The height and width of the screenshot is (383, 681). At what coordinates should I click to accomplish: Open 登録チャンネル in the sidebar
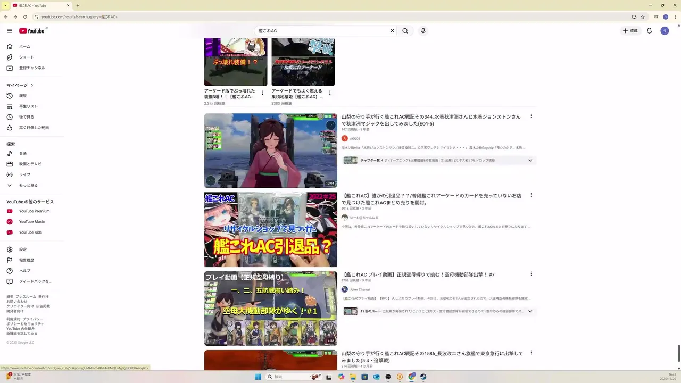33,68
